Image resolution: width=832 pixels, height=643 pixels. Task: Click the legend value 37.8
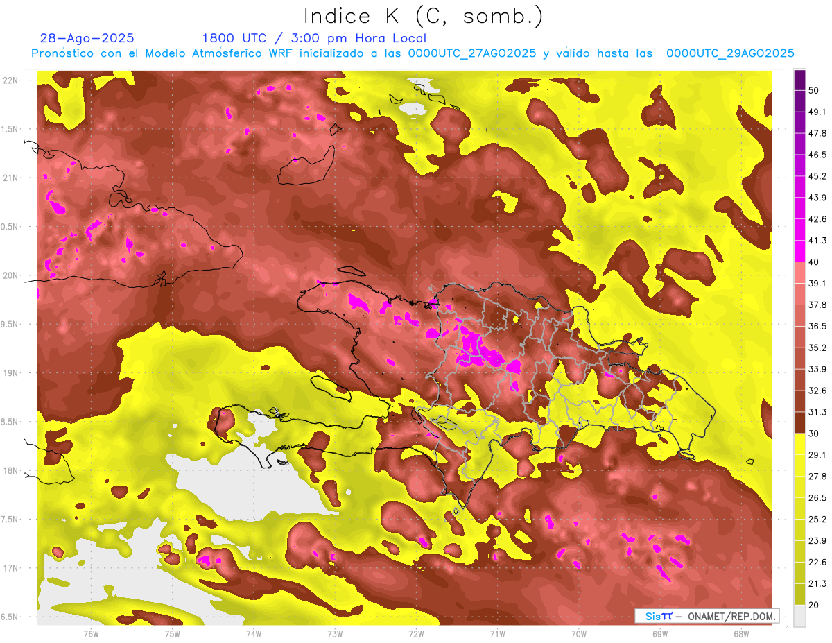click(817, 305)
